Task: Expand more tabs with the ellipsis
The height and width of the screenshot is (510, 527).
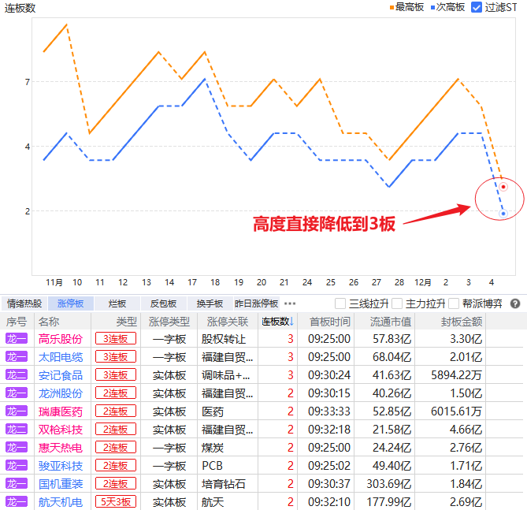Action: click(x=290, y=303)
